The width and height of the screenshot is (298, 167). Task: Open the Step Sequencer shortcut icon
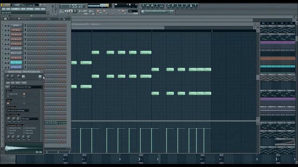(148, 6)
